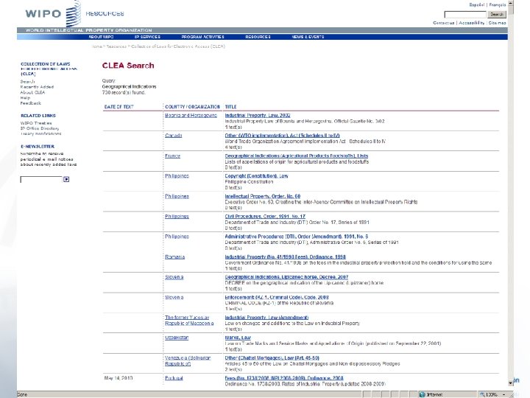Open IP SERVICES menu
530x398 pixels.
coord(147,37)
